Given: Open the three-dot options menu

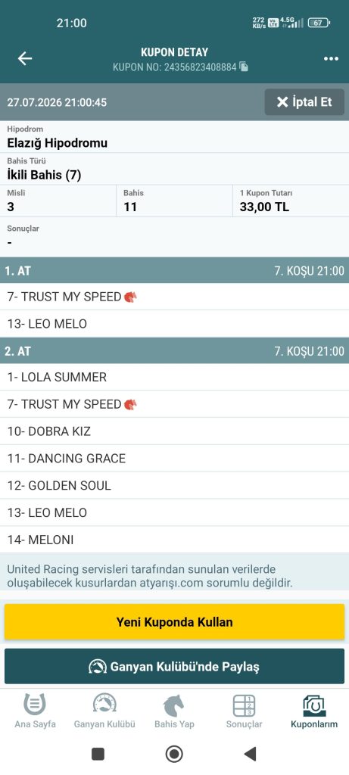Looking at the screenshot, I should [331, 59].
